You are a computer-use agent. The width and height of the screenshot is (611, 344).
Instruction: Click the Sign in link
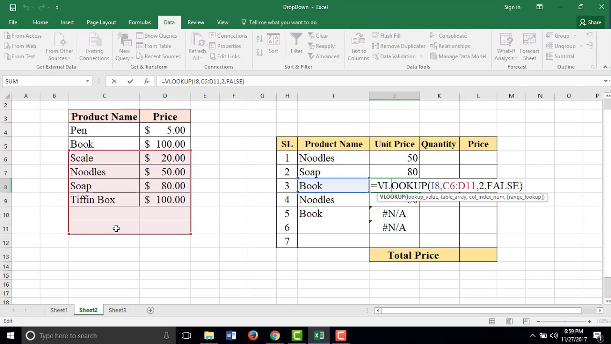click(x=512, y=7)
